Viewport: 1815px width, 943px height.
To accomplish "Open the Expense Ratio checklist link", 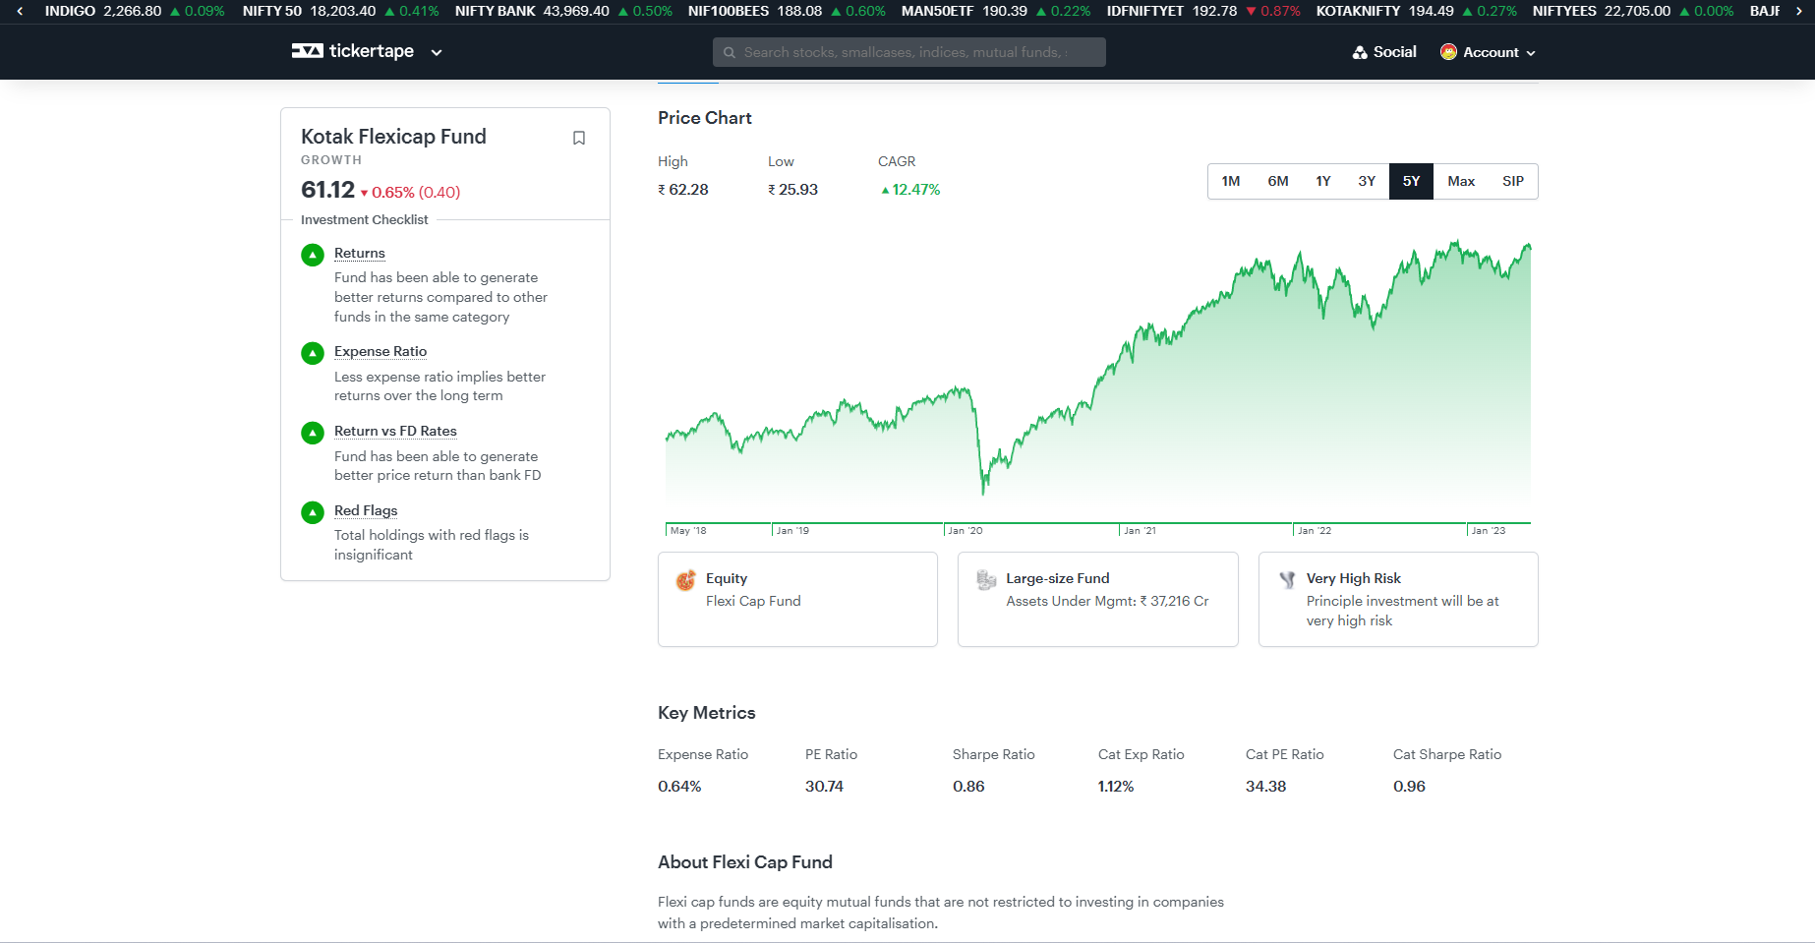I will (381, 351).
